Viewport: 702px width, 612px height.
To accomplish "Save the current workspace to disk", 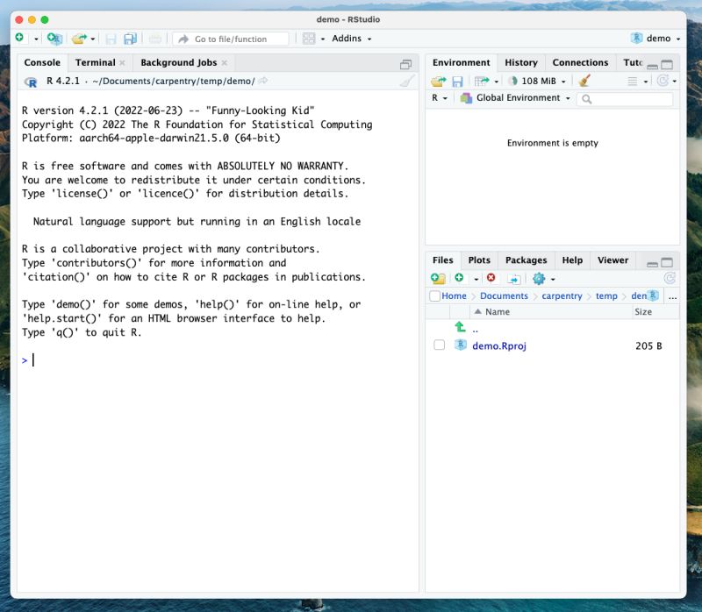I will [459, 81].
